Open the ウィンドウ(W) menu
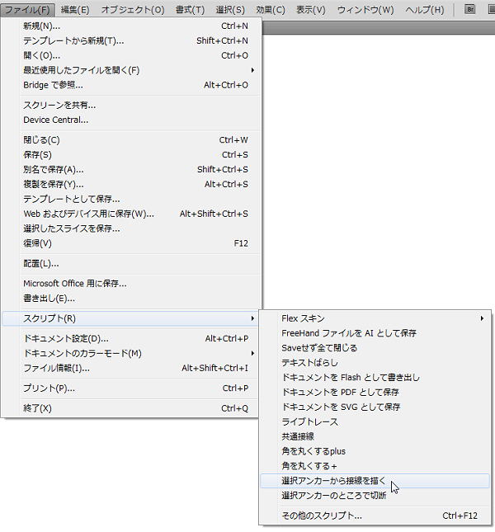 point(365,10)
